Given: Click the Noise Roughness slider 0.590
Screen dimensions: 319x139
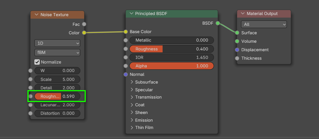Looking at the screenshot, I should (x=58, y=96).
